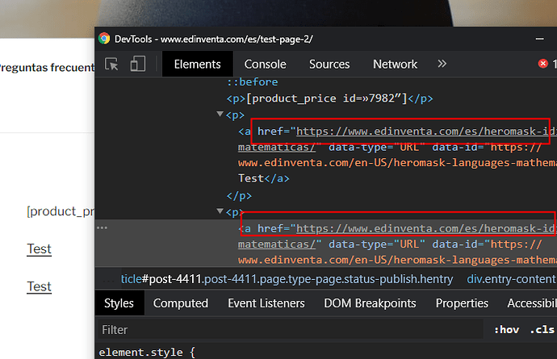
Task: Select the article#post-4411 breadcrumb
Action: [x=287, y=279]
